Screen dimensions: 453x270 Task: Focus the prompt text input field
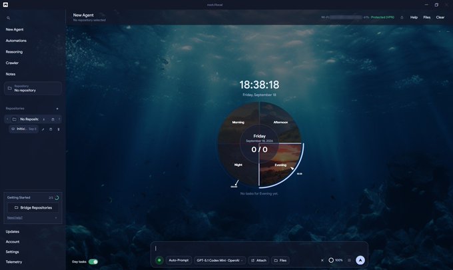(259, 248)
